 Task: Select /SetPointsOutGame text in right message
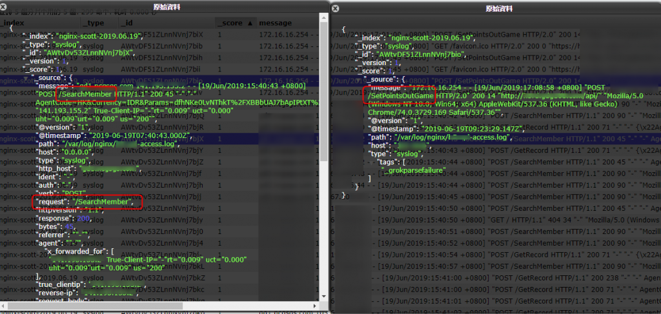coord(401,96)
